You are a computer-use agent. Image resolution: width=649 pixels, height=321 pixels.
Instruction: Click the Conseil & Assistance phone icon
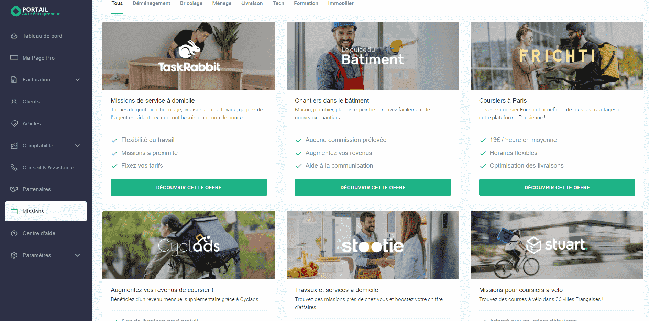point(14,168)
